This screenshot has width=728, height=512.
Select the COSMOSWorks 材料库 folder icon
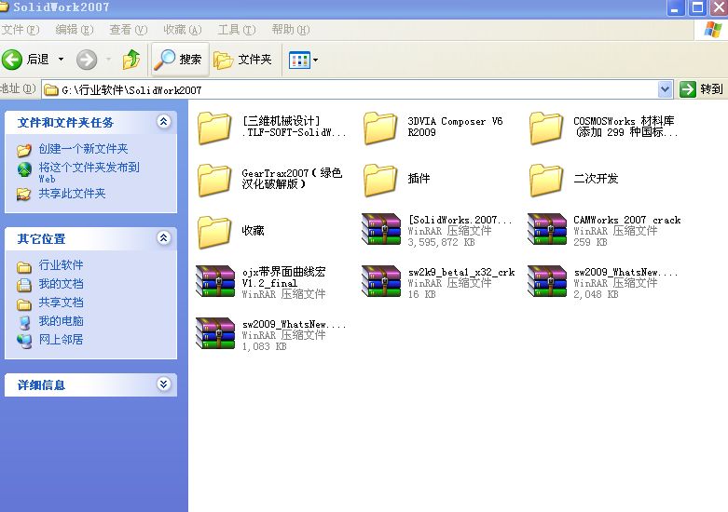pyautogui.click(x=546, y=128)
